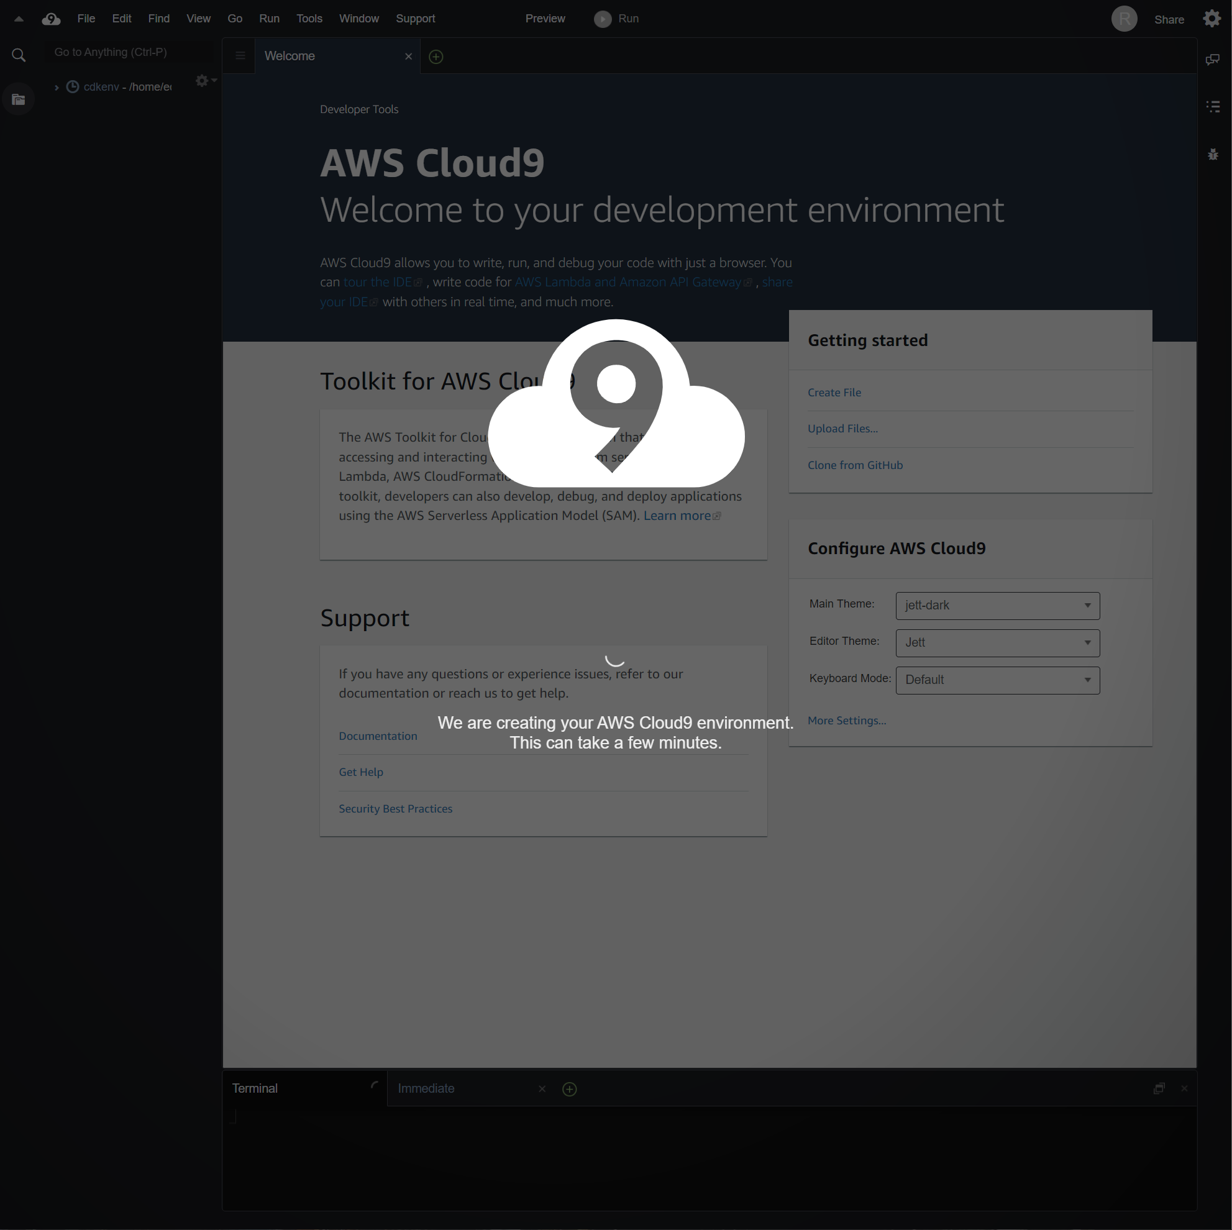This screenshot has width=1232, height=1230.
Task: Open file tree settings gear
Action: [x=205, y=81]
